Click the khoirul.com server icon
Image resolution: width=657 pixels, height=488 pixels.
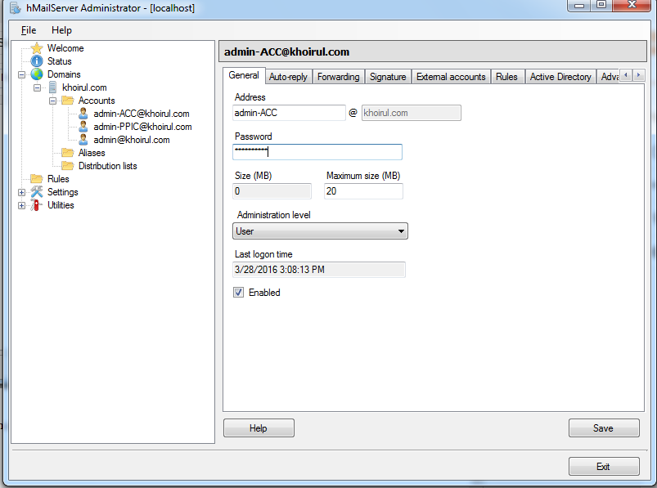[52, 87]
